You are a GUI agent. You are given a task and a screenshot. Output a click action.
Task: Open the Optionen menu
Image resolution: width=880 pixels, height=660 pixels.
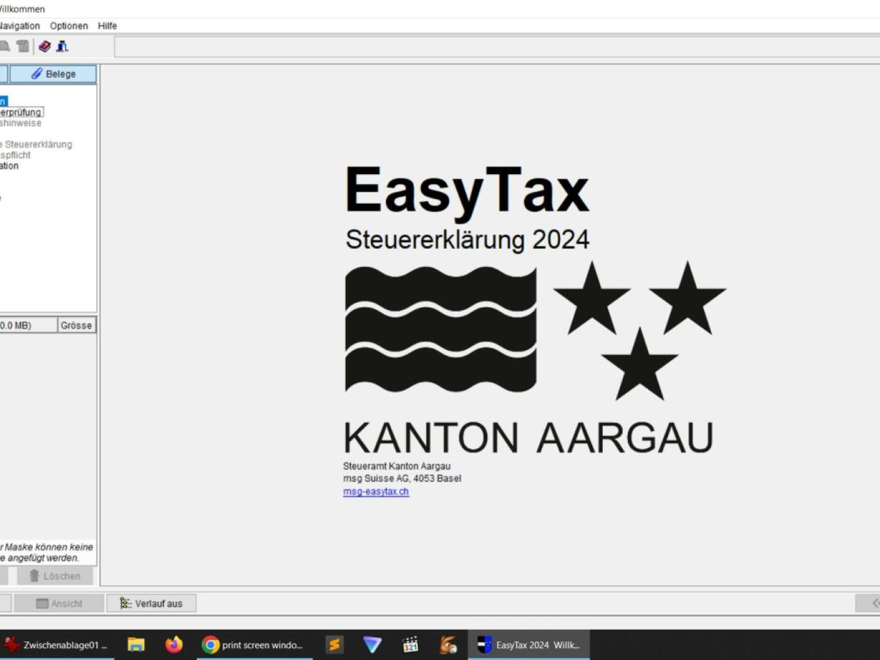(x=69, y=26)
